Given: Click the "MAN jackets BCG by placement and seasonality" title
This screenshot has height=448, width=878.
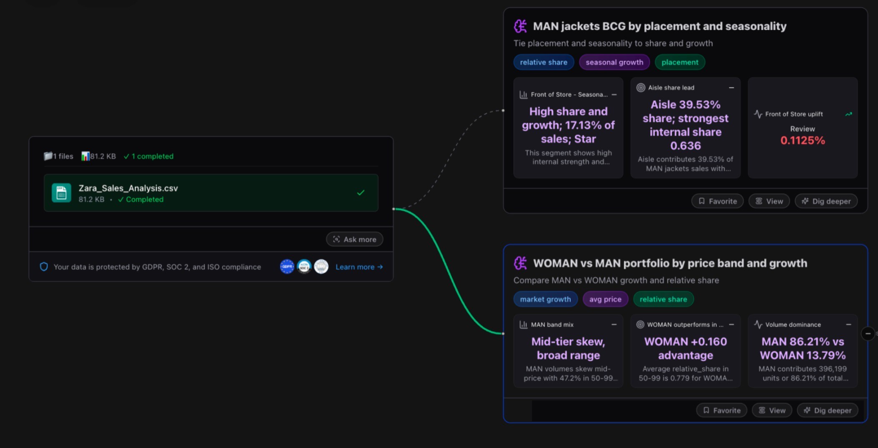Looking at the screenshot, I should pos(660,26).
